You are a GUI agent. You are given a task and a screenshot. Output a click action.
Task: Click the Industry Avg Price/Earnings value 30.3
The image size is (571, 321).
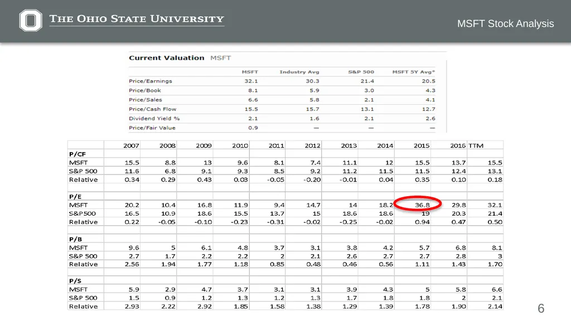[x=312, y=81]
